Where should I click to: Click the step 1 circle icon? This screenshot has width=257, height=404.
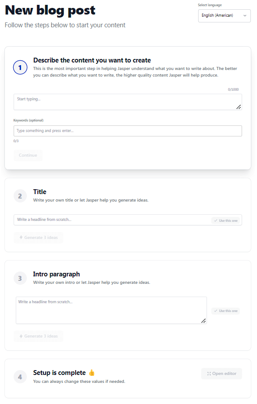pyautogui.click(x=20, y=67)
